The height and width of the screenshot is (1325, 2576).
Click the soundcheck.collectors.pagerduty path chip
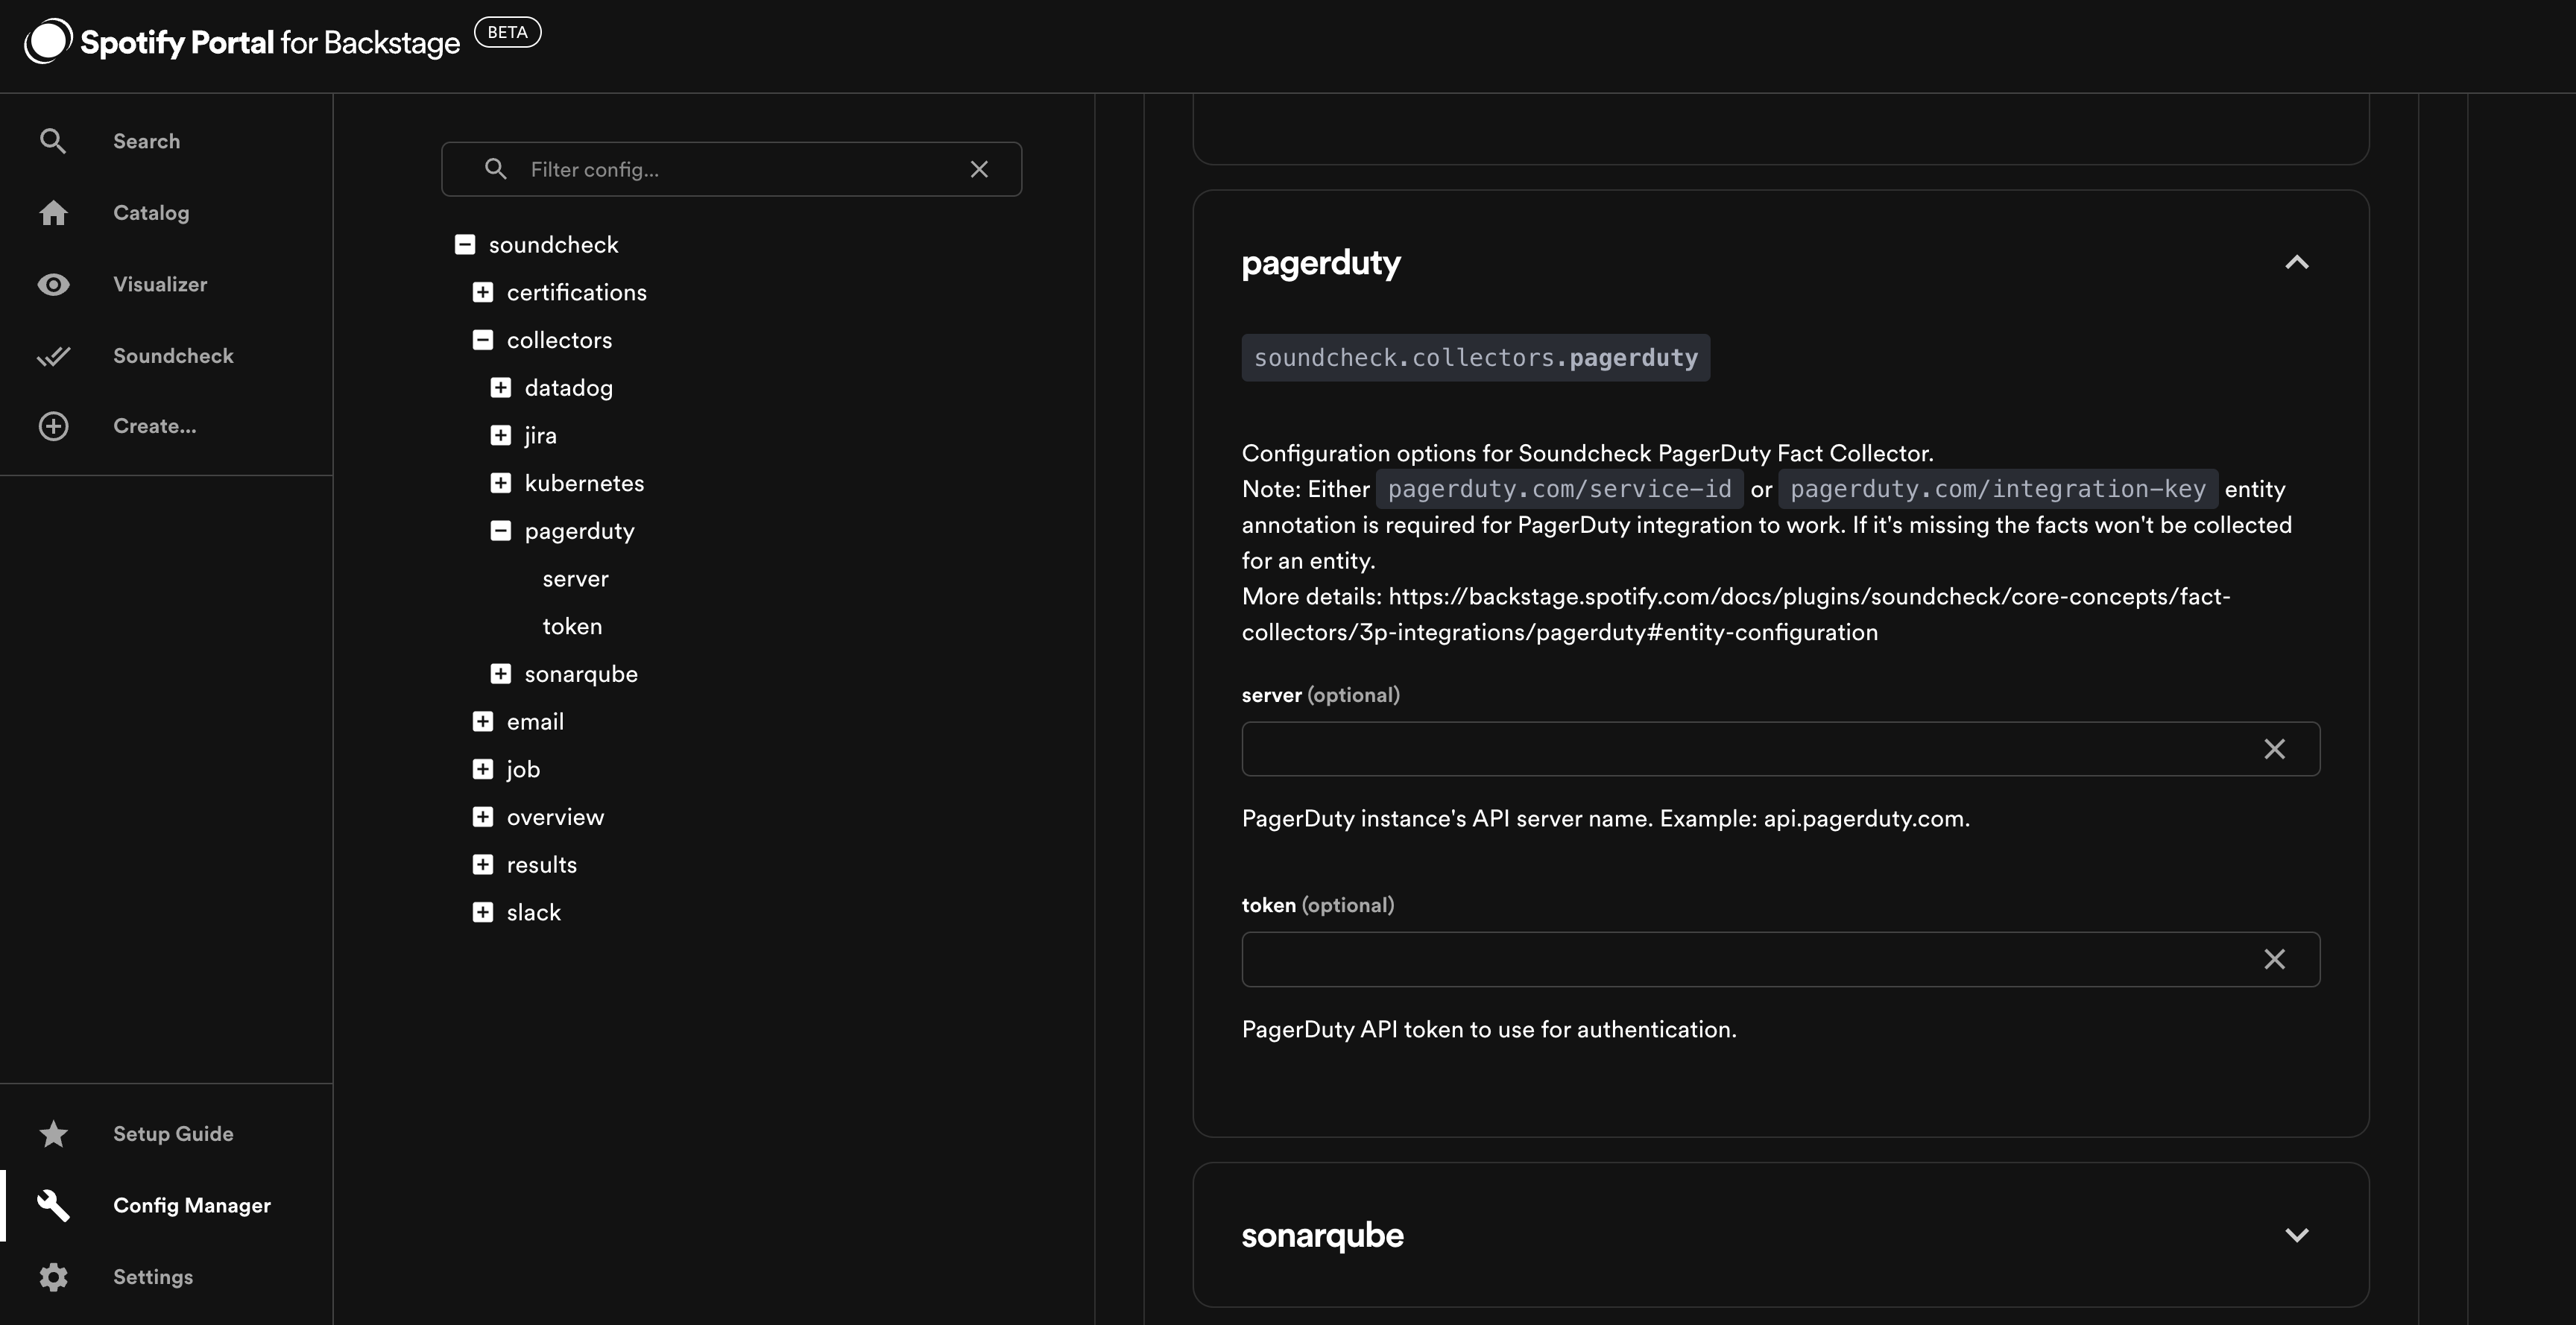(1476, 358)
